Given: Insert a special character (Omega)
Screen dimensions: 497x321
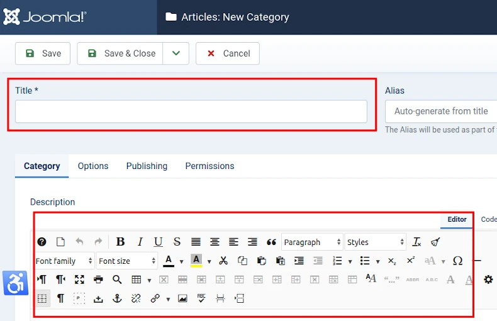Looking at the screenshot, I should (458, 261).
